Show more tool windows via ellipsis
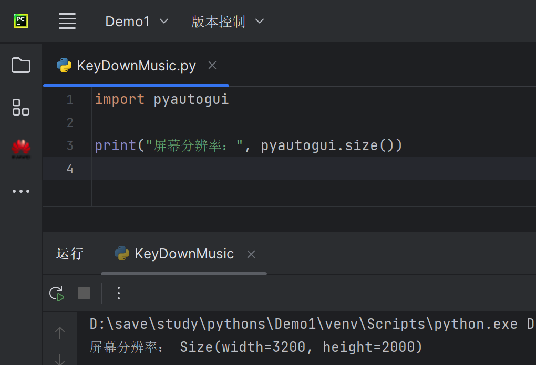This screenshot has height=365, width=536. (x=21, y=191)
